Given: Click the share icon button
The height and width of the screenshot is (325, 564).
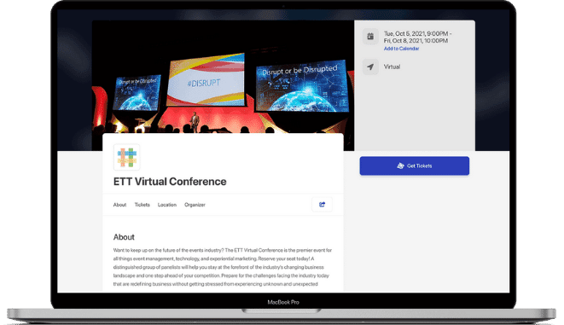Looking at the screenshot, I should (322, 205).
